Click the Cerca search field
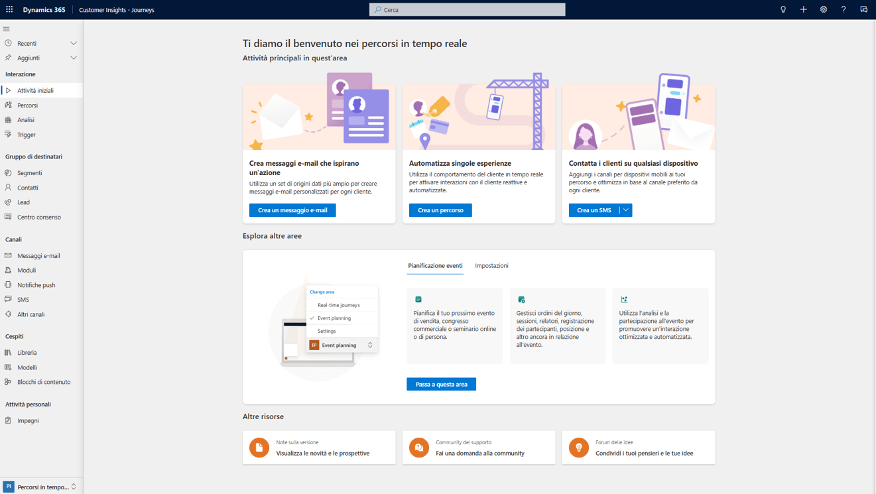This screenshot has height=494, width=876. pos(466,9)
